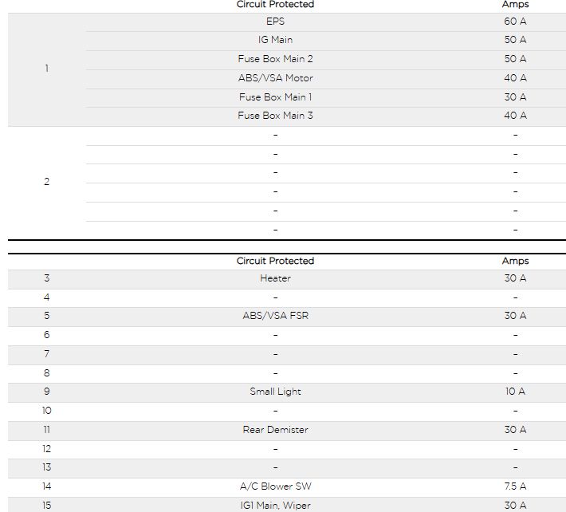Click the IG1 Main, Wiper entry

click(x=275, y=505)
